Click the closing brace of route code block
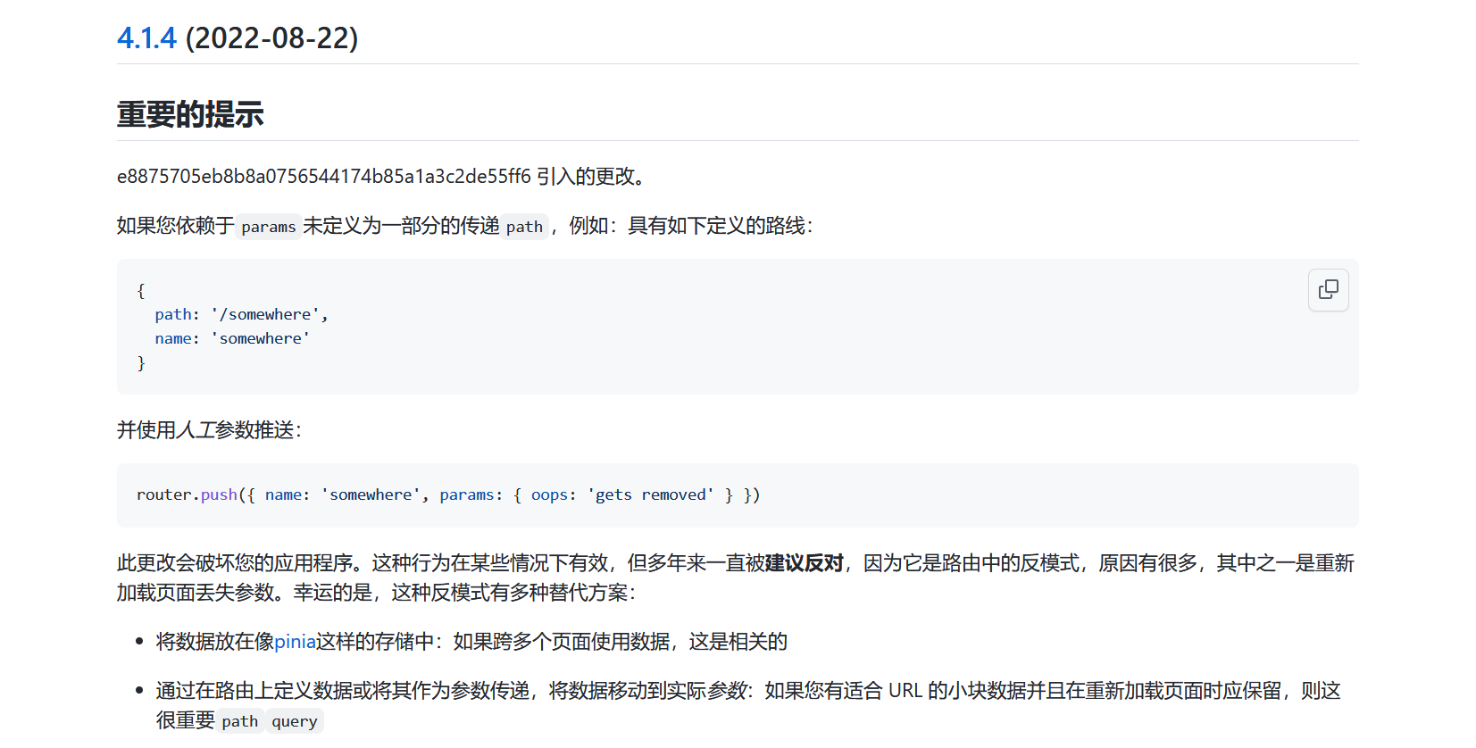 click(141, 362)
